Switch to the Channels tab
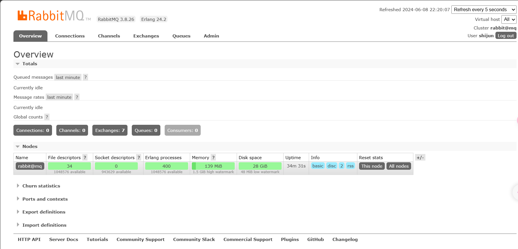This screenshot has width=518, height=249. [x=109, y=36]
